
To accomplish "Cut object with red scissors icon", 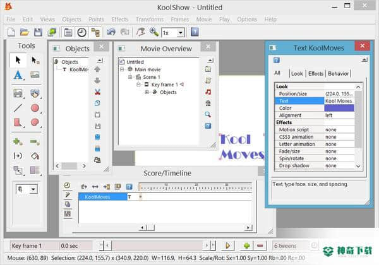I will pos(97,92).
